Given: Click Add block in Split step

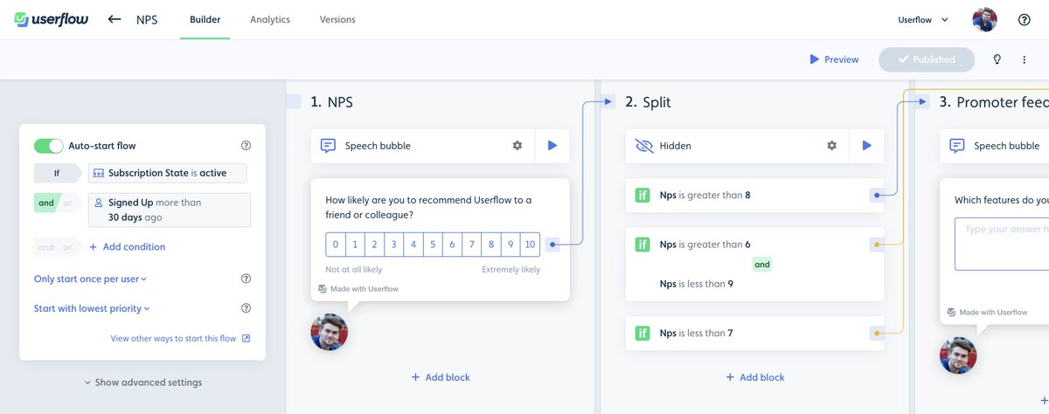Looking at the screenshot, I should 755,377.
